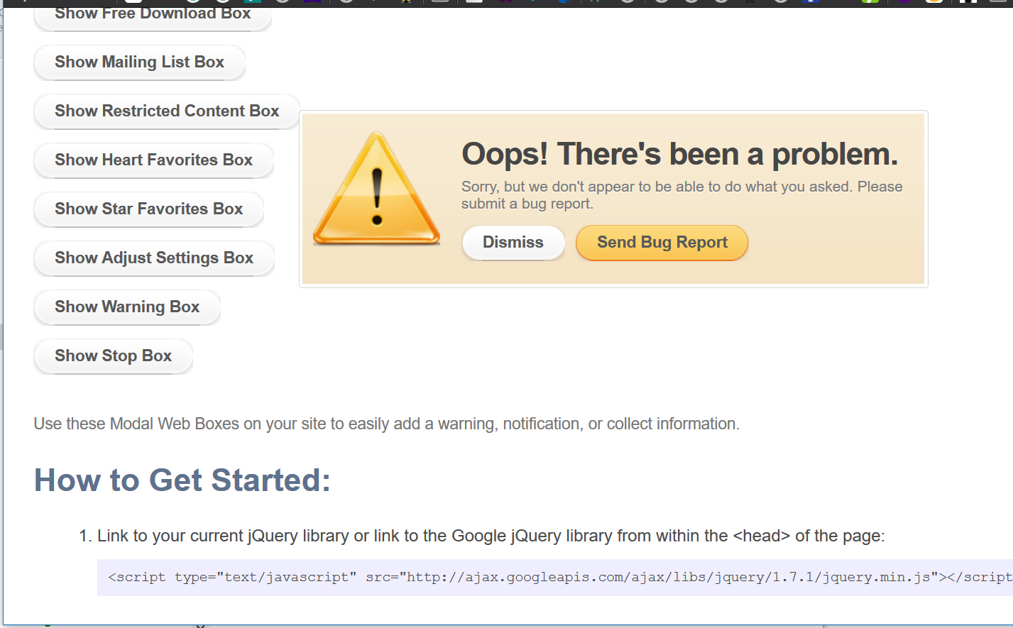Click the googleapis URL in the code block
The width and height of the screenshot is (1013, 628).
(667, 577)
